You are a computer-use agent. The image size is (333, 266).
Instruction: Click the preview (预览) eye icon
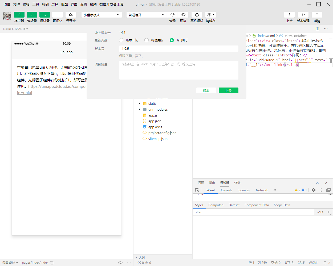tap(183, 15)
